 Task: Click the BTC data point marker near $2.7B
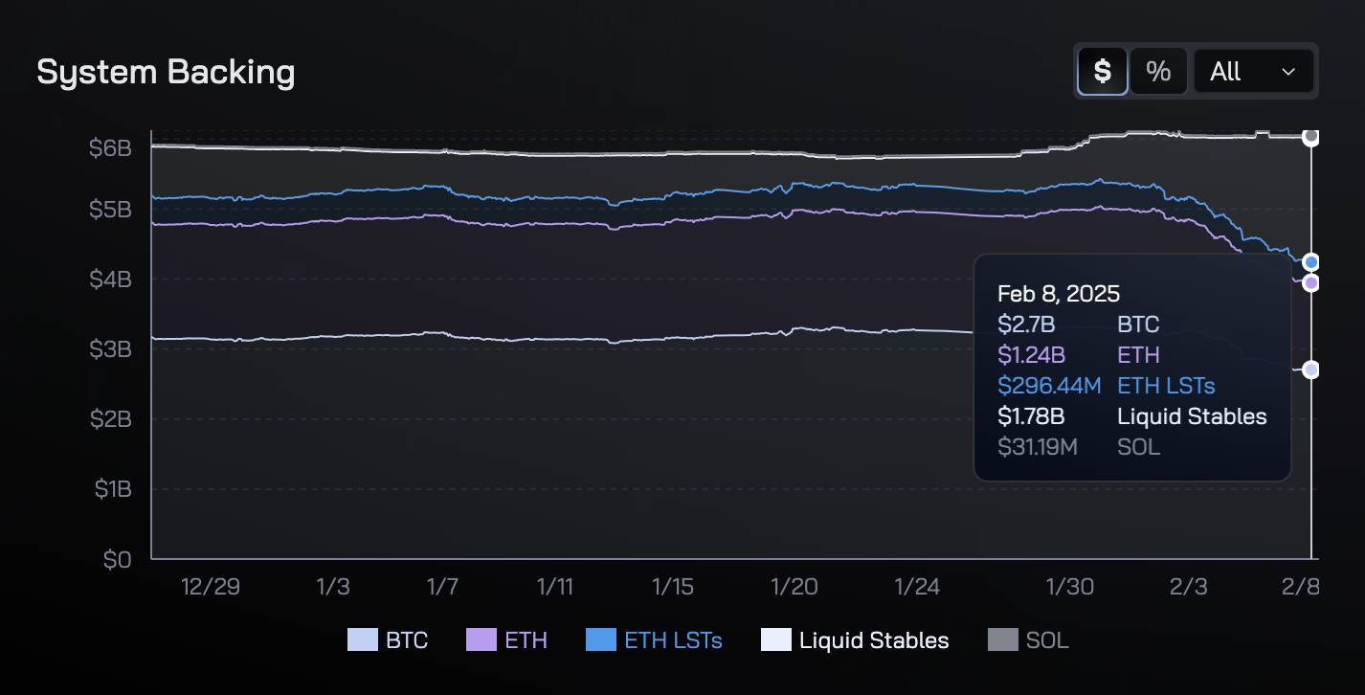point(1311,370)
